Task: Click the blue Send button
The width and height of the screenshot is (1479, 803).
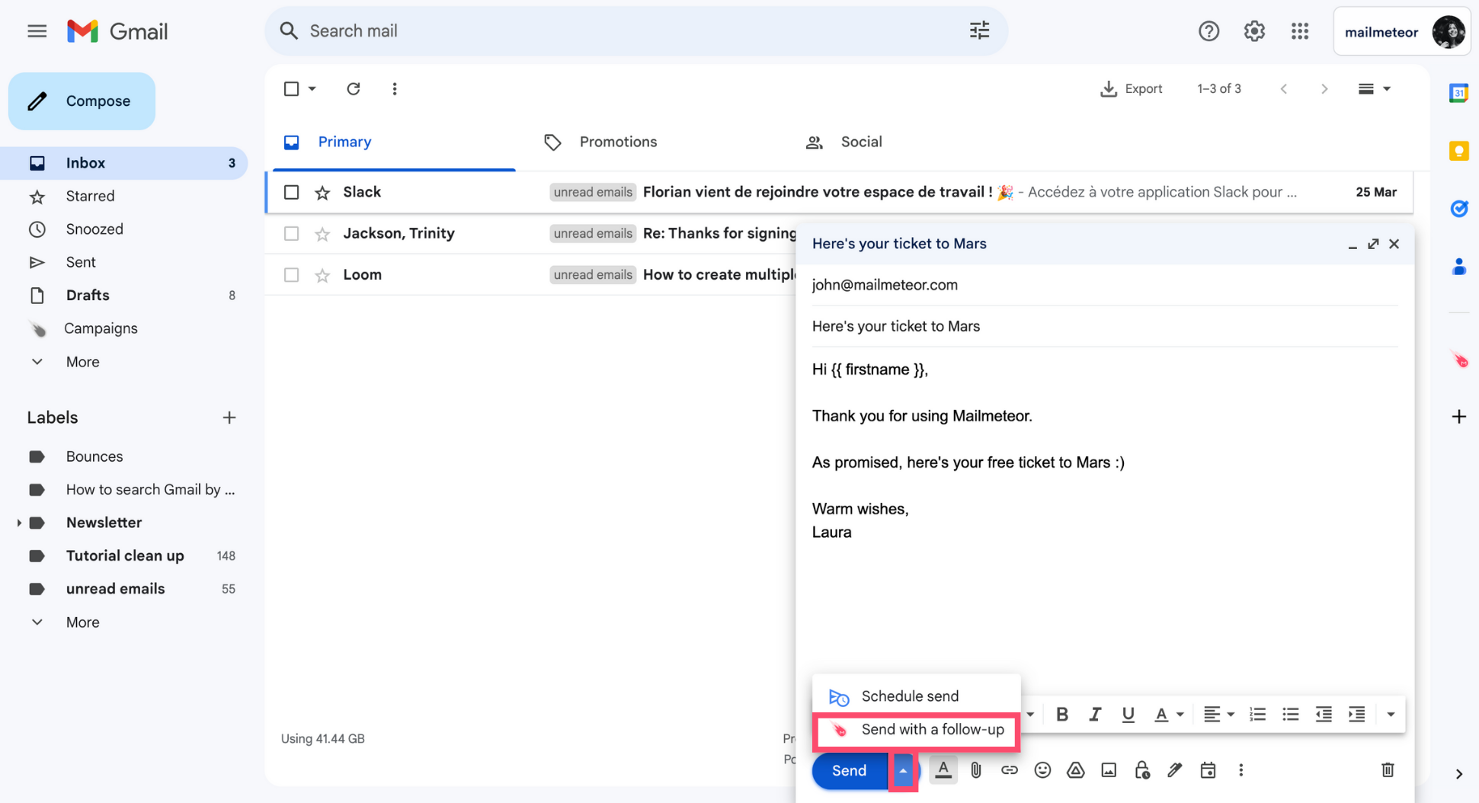Action: click(850, 771)
